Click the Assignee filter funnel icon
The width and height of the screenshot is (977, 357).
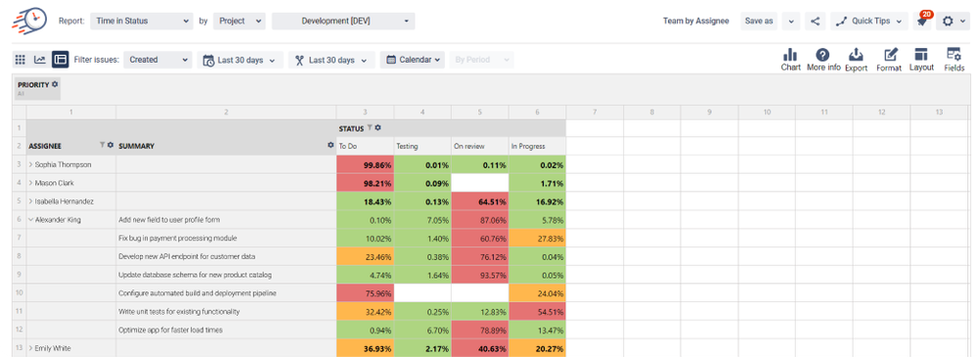point(103,145)
